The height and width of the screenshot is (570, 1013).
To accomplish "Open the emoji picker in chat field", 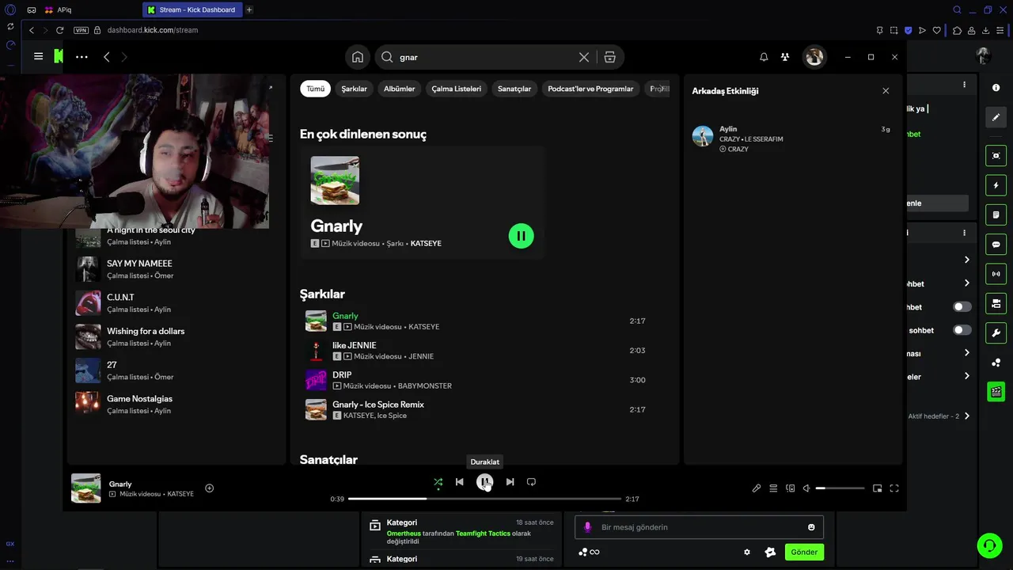I will coord(811,527).
